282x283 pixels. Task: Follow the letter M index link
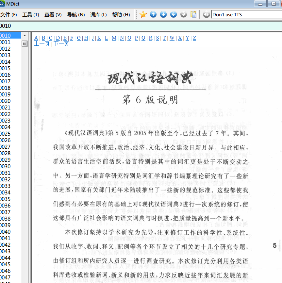coord(114,38)
